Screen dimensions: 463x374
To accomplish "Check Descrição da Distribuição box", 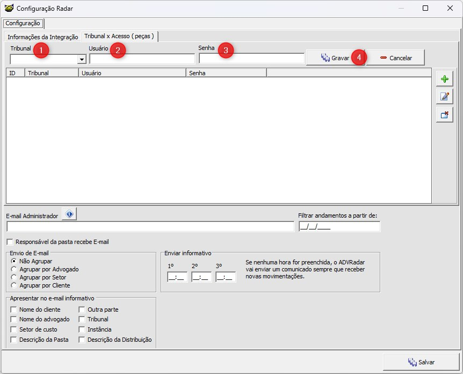I will click(x=82, y=340).
